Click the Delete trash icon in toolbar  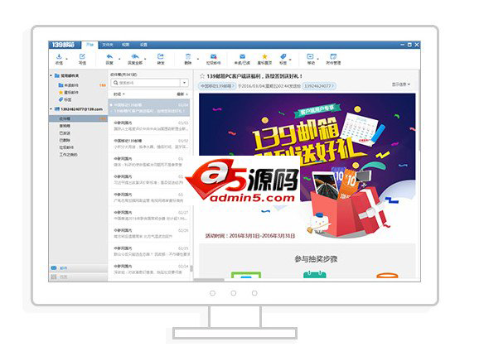187,57
